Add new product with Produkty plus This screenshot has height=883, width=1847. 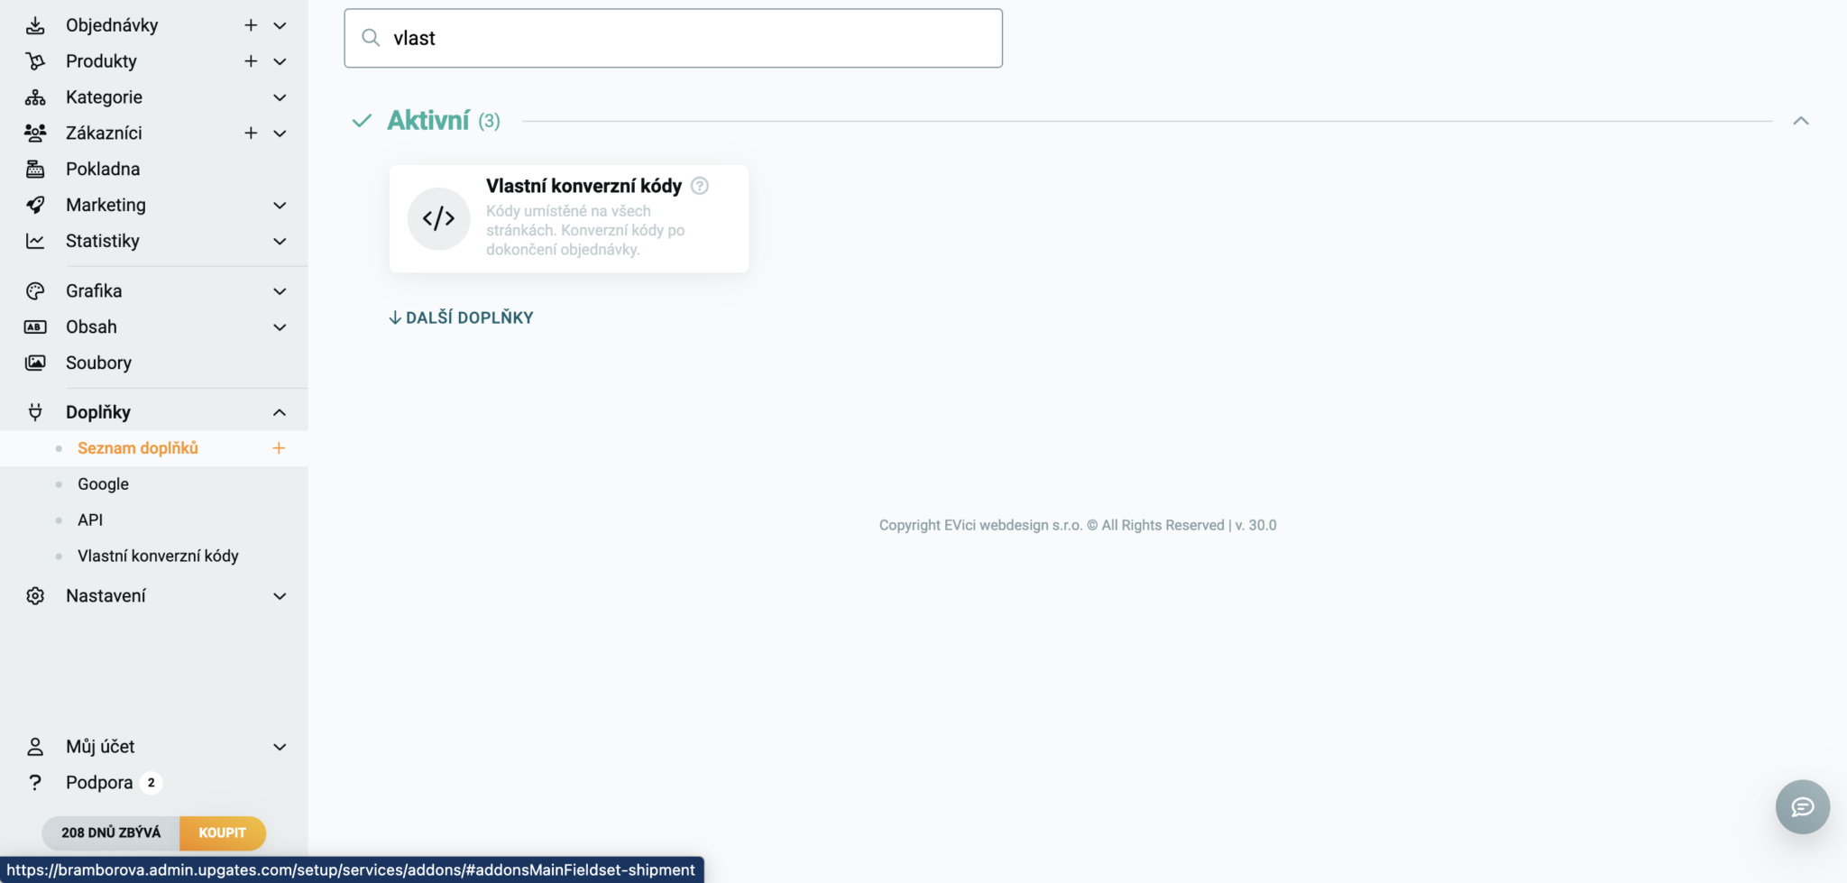tap(251, 61)
